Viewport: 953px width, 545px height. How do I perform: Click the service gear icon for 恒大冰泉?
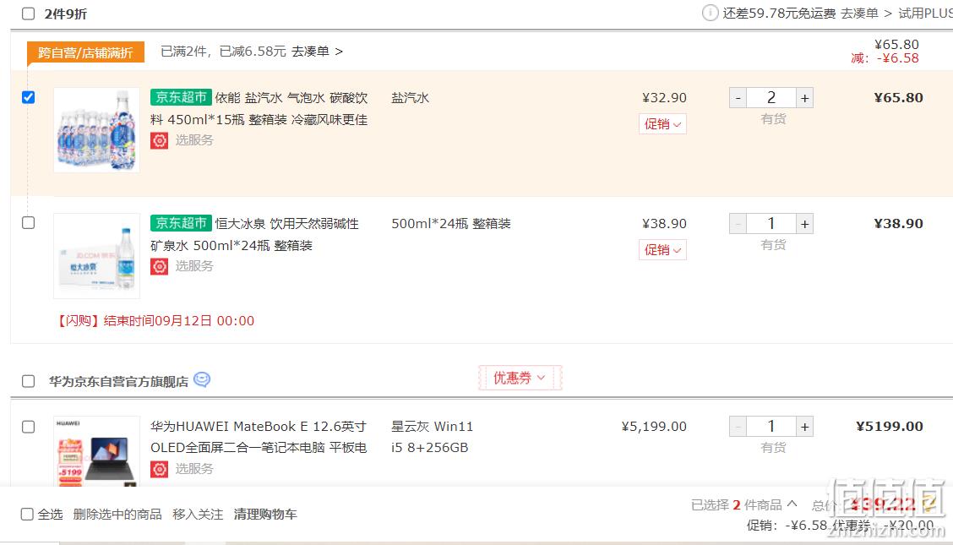tap(159, 266)
